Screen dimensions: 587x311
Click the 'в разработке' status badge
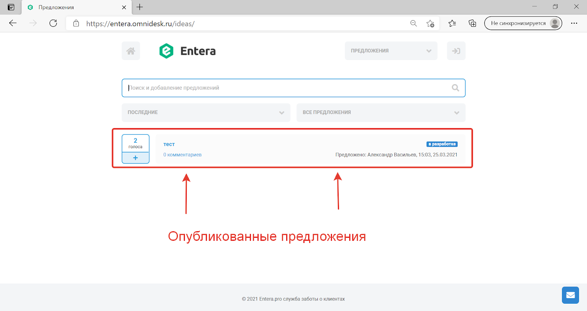click(x=442, y=144)
